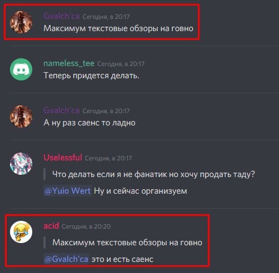Click the first message's timestamp 'Сегодня, в 20:17'
Image resolution: width=279 pixels, height=273 pixels.
coord(106,17)
